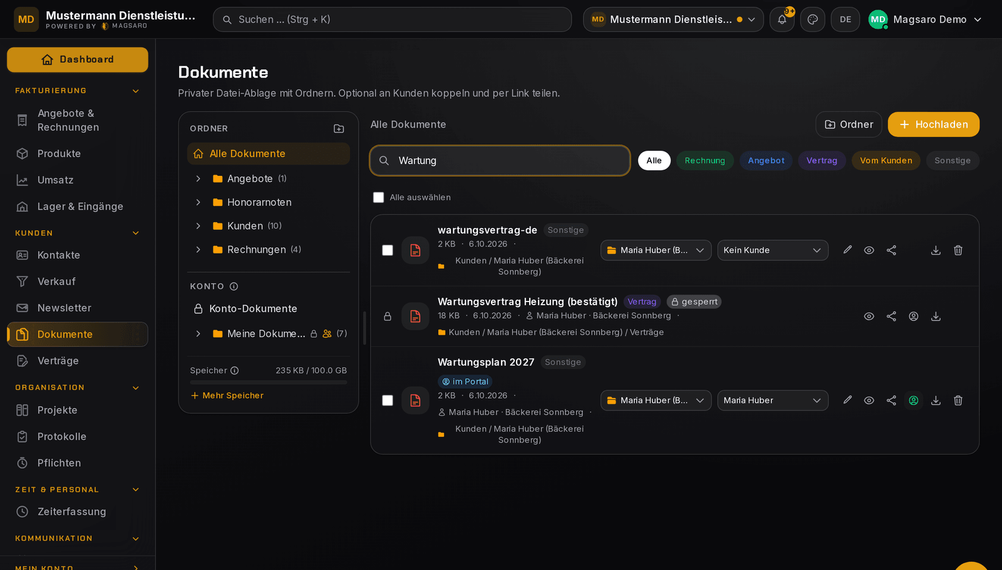
Task: Open the Mustermann Dienstleis... company switcher
Action: (x=673, y=19)
